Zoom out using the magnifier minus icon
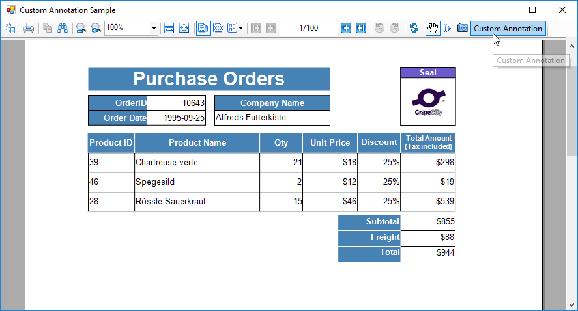 (81, 28)
